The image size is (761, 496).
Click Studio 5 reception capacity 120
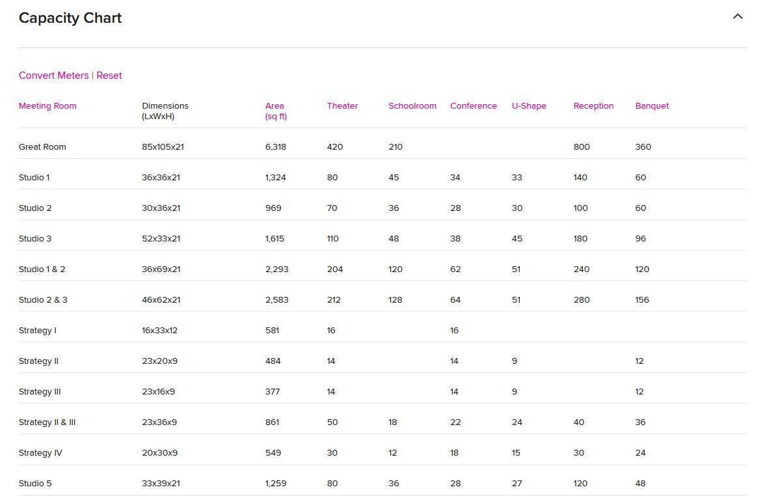point(580,484)
